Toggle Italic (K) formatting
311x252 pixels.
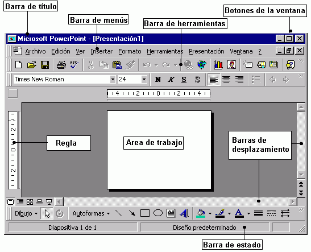pyautogui.click(x=171, y=80)
